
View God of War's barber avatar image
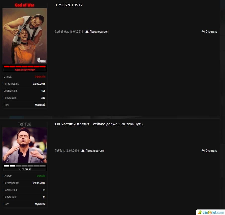pos(25,36)
